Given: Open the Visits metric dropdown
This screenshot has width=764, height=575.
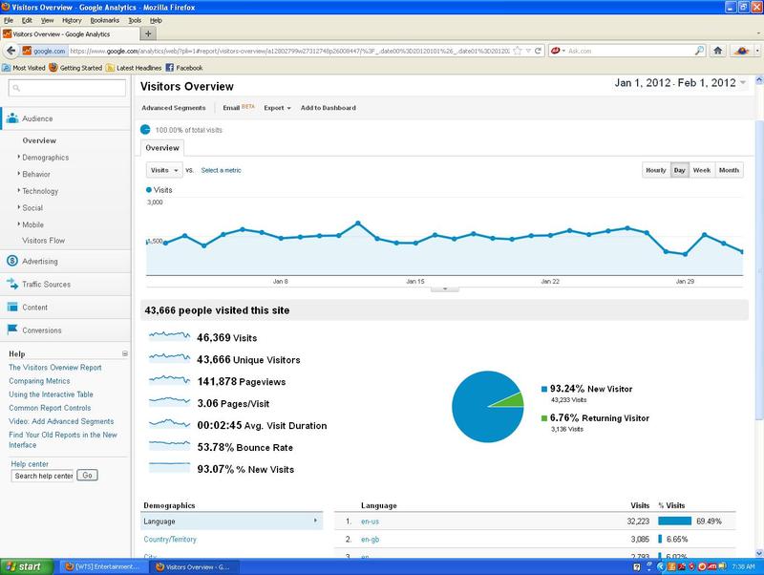Looking at the screenshot, I should click(164, 170).
